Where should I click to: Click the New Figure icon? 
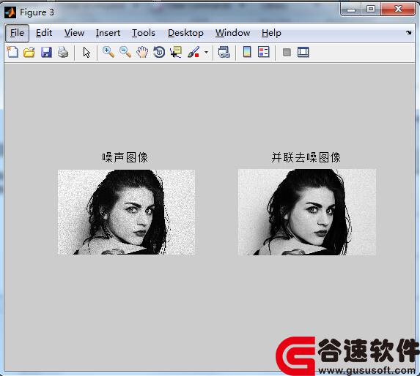pos(12,52)
